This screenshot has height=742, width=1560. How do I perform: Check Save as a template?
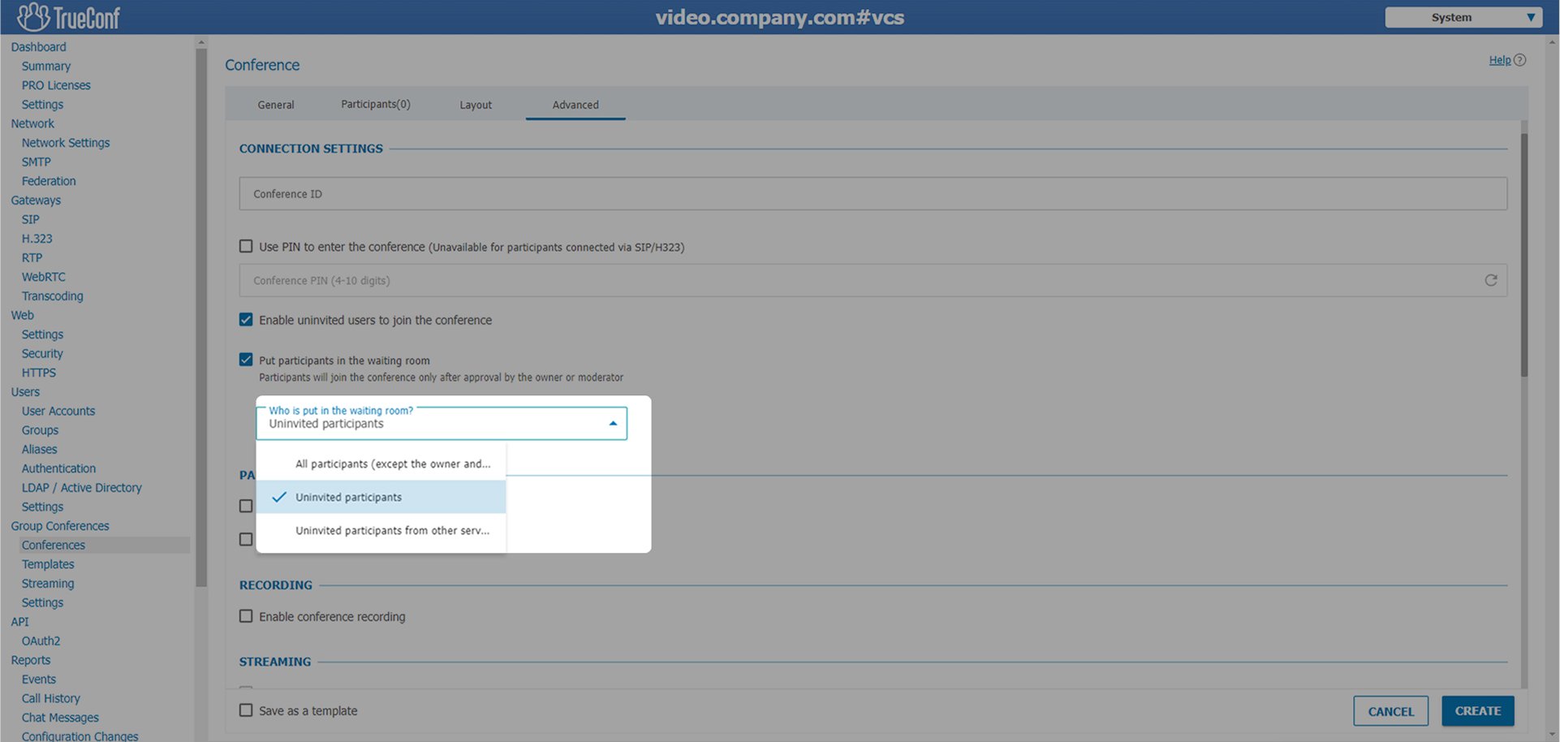(x=246, y=710)
